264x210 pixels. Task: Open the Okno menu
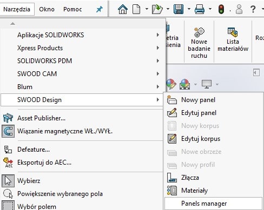tap(47, 9)
